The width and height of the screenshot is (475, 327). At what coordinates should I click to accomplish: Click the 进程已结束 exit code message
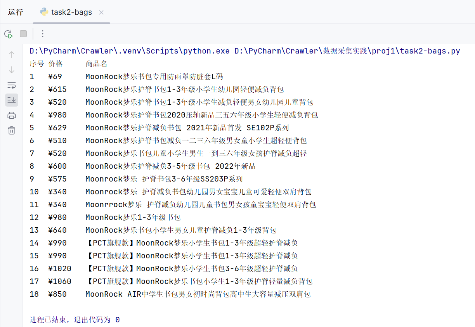[75, 320]
